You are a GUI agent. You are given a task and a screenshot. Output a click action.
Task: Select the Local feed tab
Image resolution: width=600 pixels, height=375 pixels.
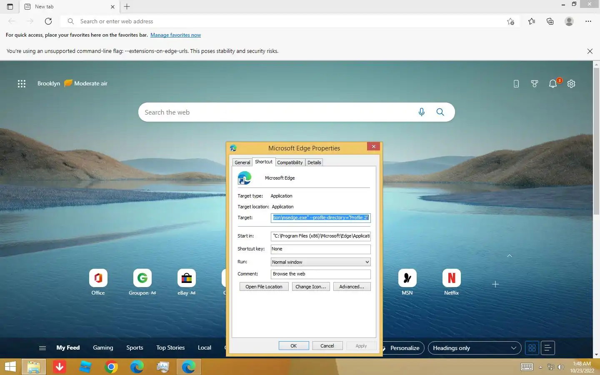(x=205, y=347)
